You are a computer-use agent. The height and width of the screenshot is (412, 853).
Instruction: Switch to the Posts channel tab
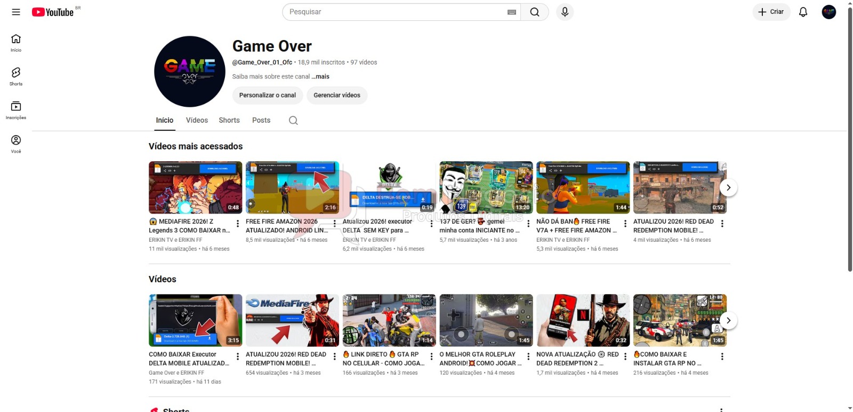click(x=261, y=120)
